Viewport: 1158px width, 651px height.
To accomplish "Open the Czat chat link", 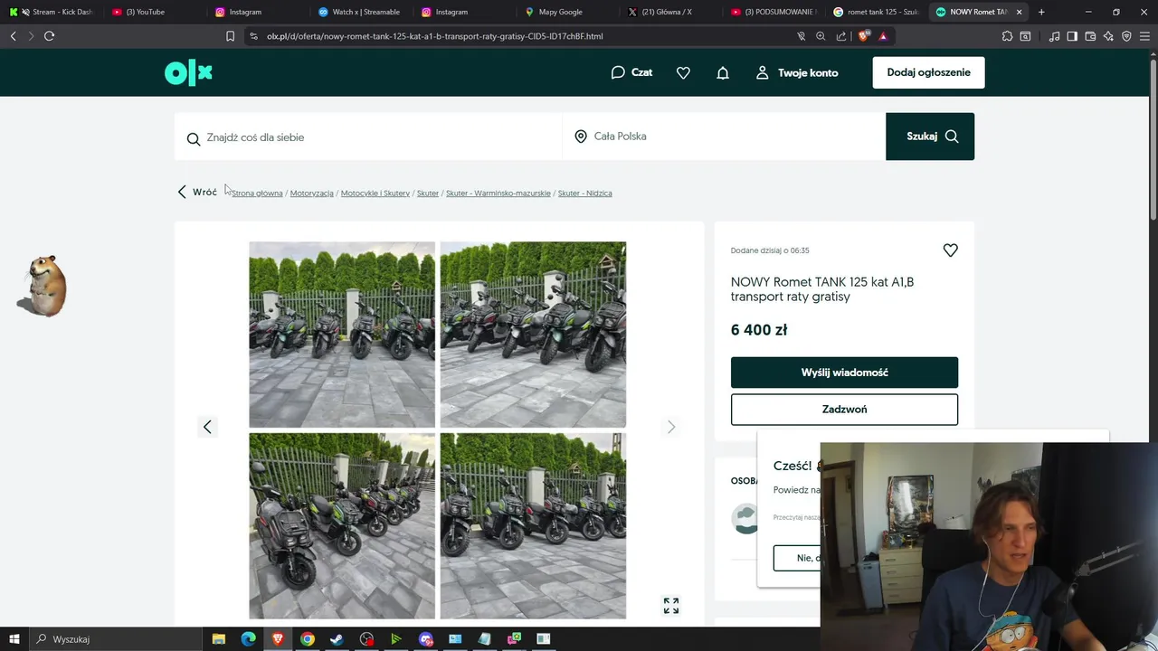I will pyautogui.click(x=631, y=72).
